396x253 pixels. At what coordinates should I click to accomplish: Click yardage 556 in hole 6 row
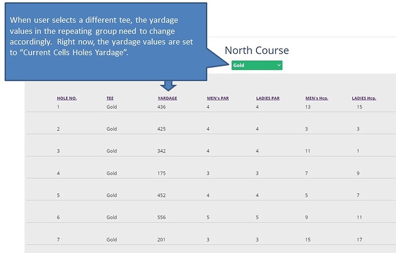[161, 217]
